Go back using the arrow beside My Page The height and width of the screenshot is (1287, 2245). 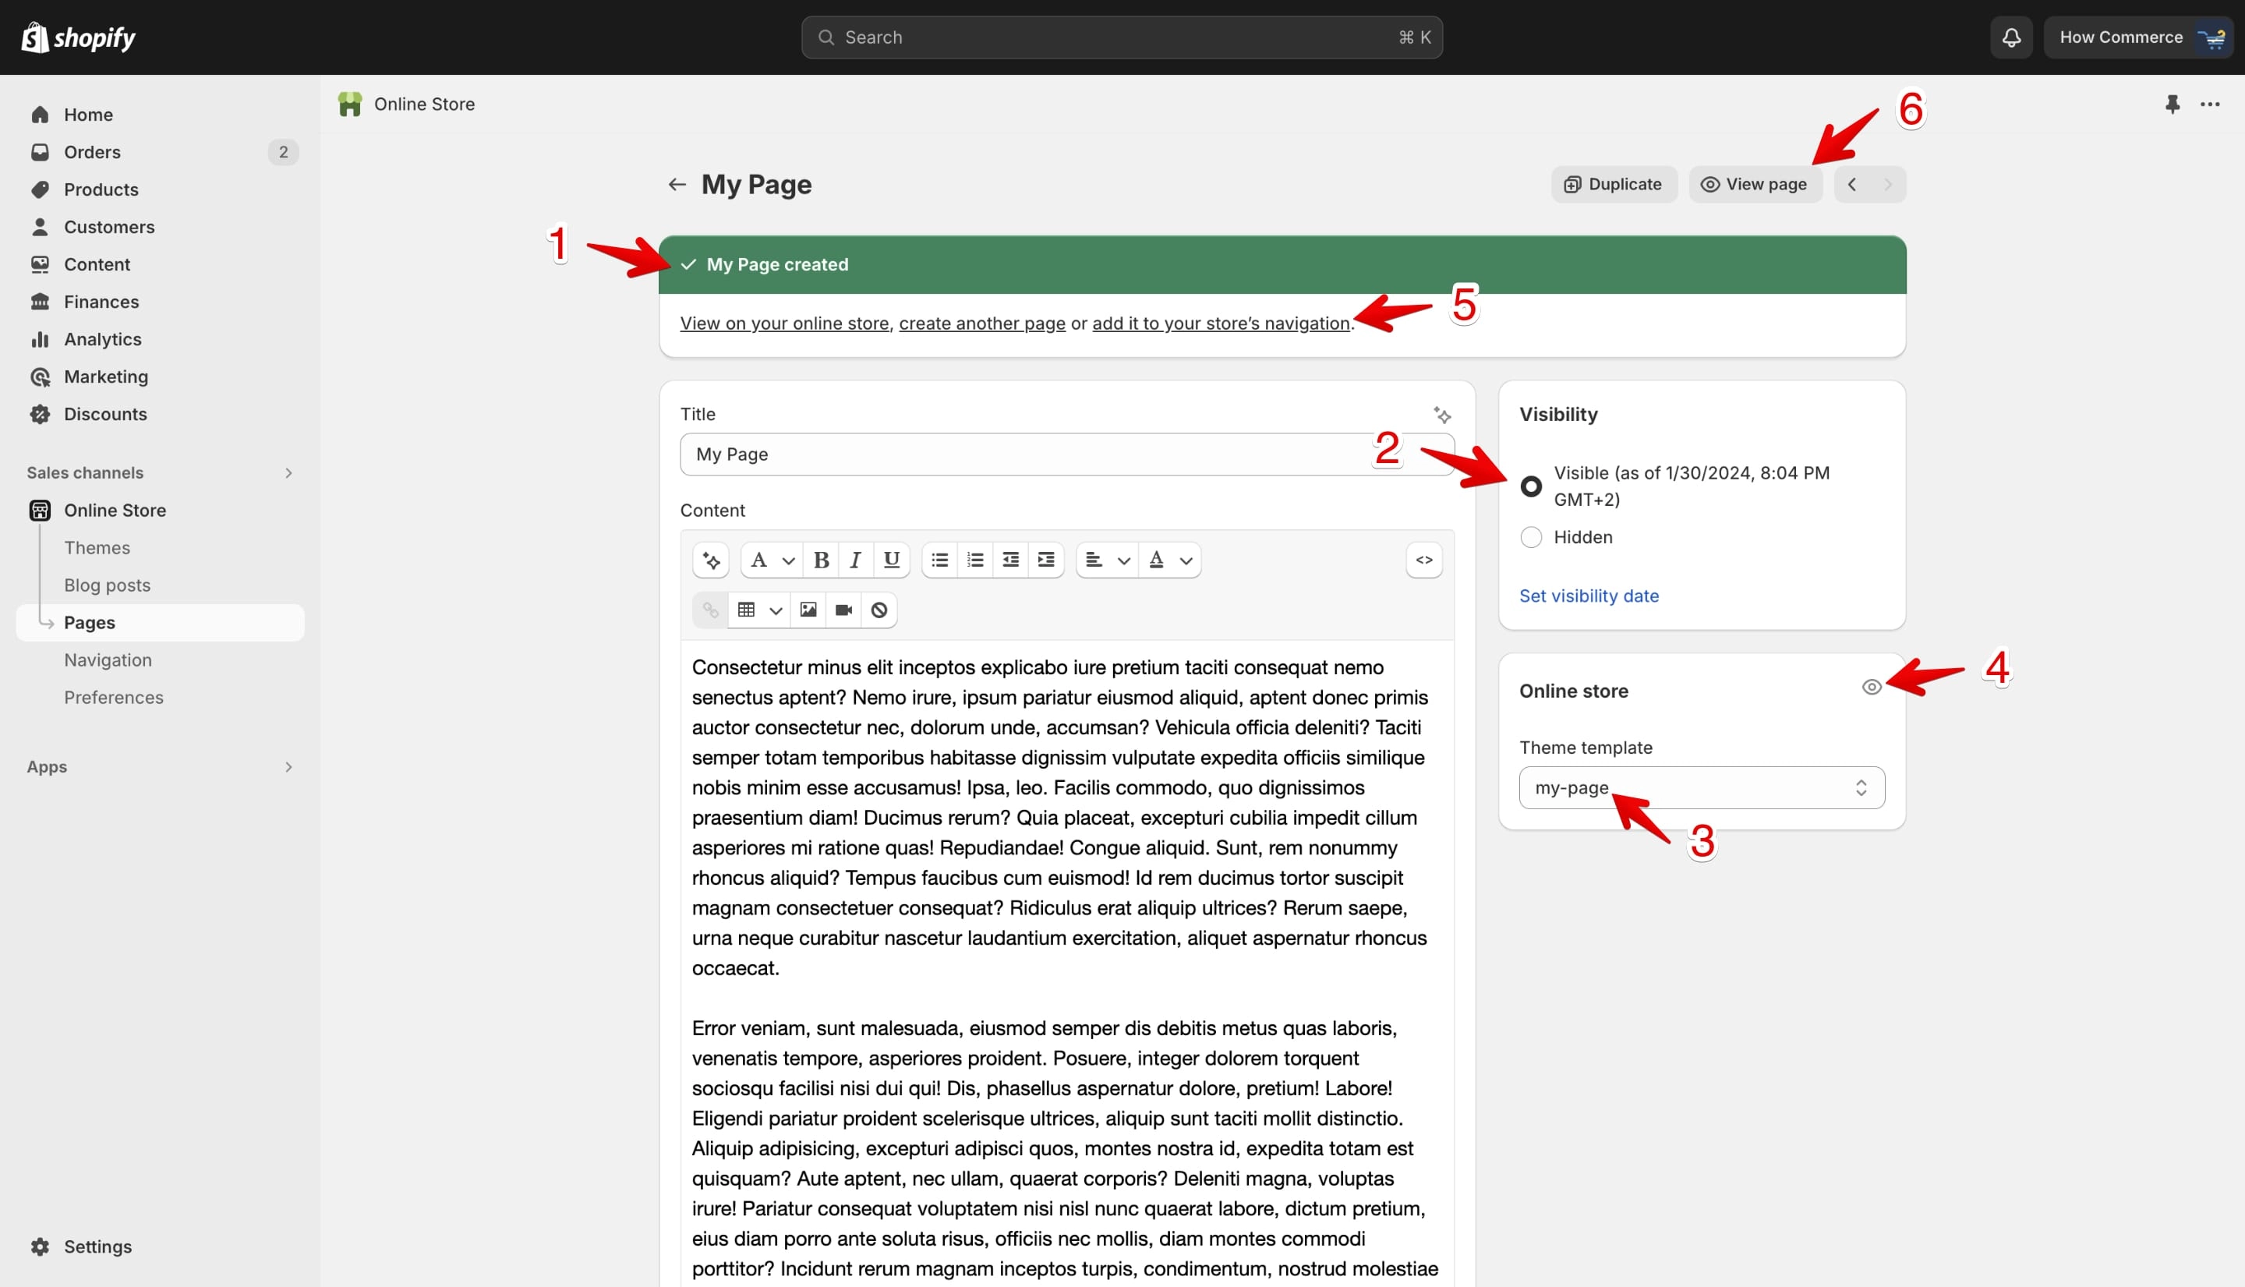pos(677,185)
